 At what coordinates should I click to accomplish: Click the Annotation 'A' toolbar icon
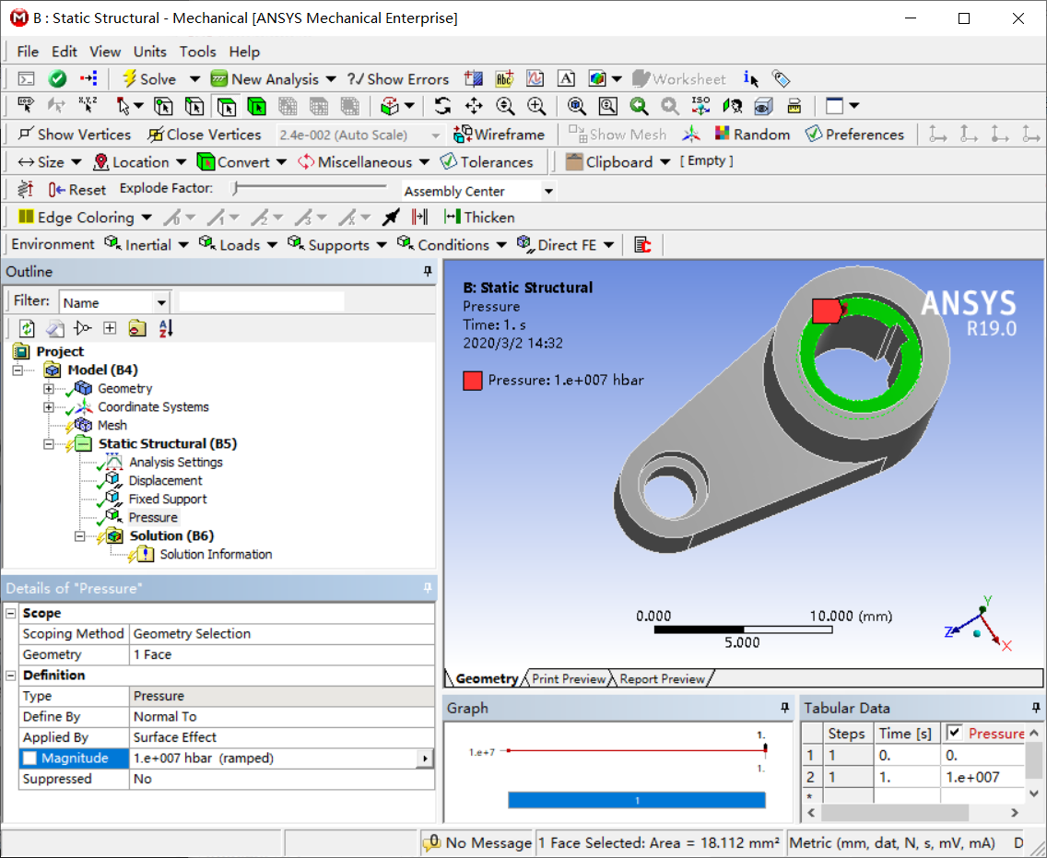(x=566, y=78)
